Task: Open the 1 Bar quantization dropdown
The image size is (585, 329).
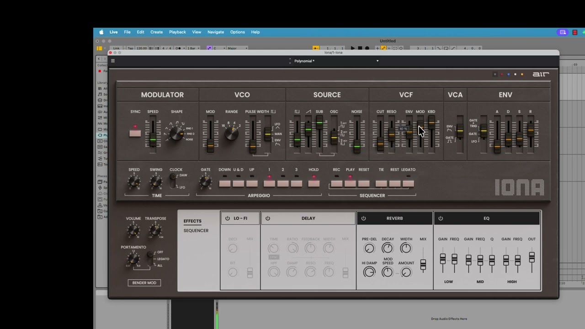Action: [193, 48]
